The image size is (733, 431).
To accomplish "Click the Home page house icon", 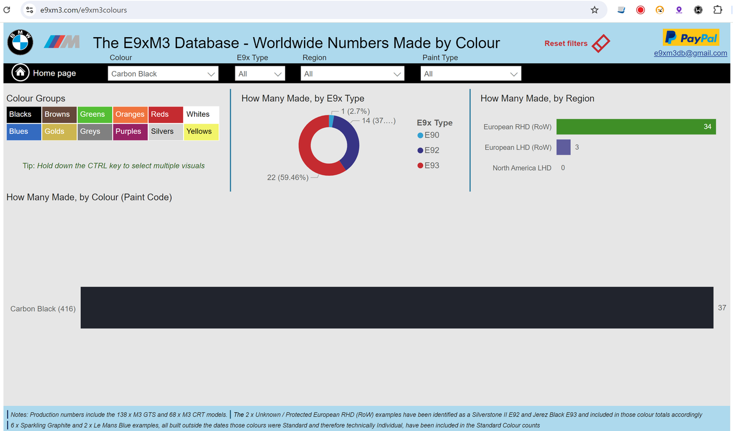I will tap(21, 73).
